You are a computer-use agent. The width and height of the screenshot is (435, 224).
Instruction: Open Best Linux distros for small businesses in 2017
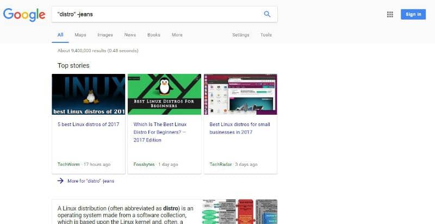point(240,128)
